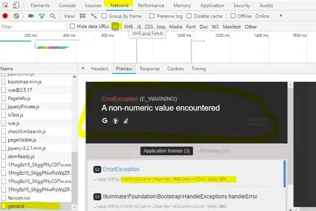Tick the Disable cache checkbox
316x211 pixels.
[189, 16]
